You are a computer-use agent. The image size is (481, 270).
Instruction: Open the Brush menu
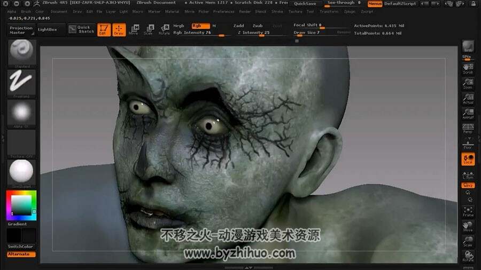pyautogui.click(x=26, y=11)
